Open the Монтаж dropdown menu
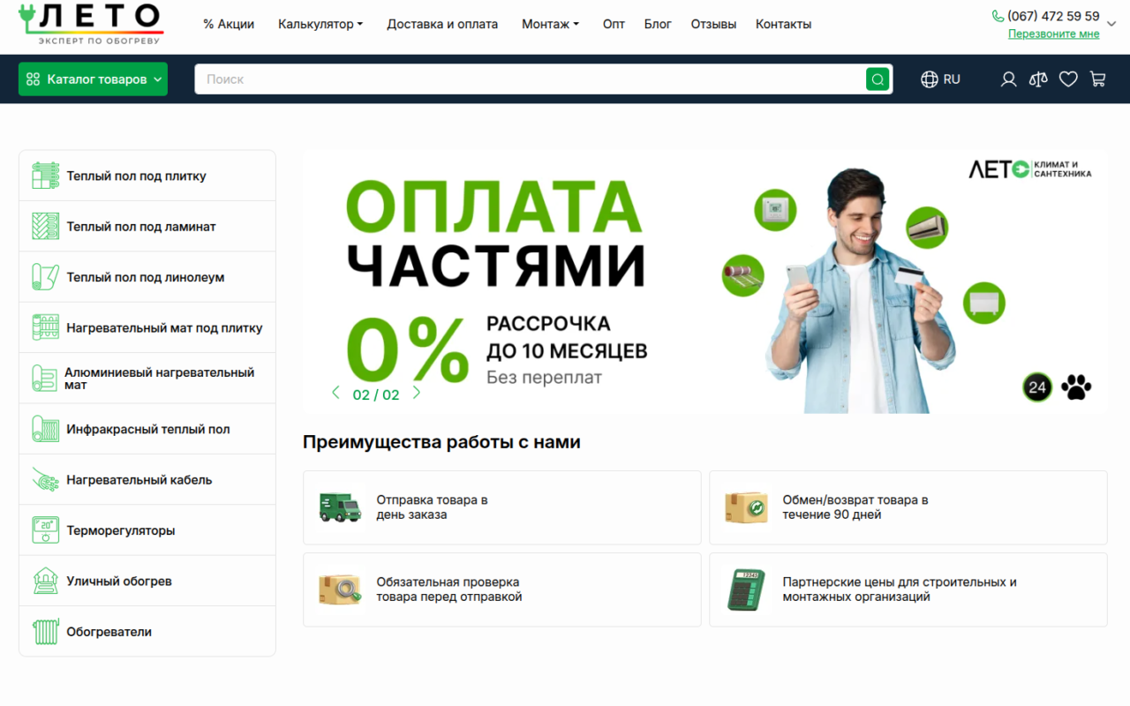Image resolution: width=1130 pixels, height=706 pixels. pos(550,24)
